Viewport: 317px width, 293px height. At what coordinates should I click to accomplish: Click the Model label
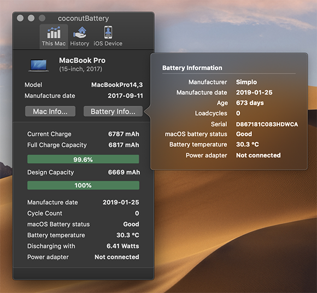tap(33, 85)
